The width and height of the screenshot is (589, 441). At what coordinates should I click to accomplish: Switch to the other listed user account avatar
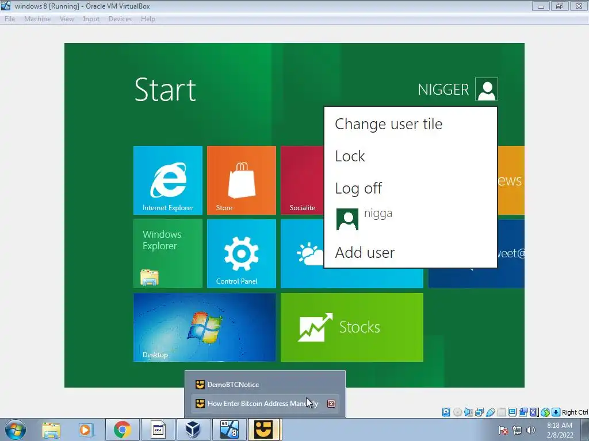tap(347, 219)
